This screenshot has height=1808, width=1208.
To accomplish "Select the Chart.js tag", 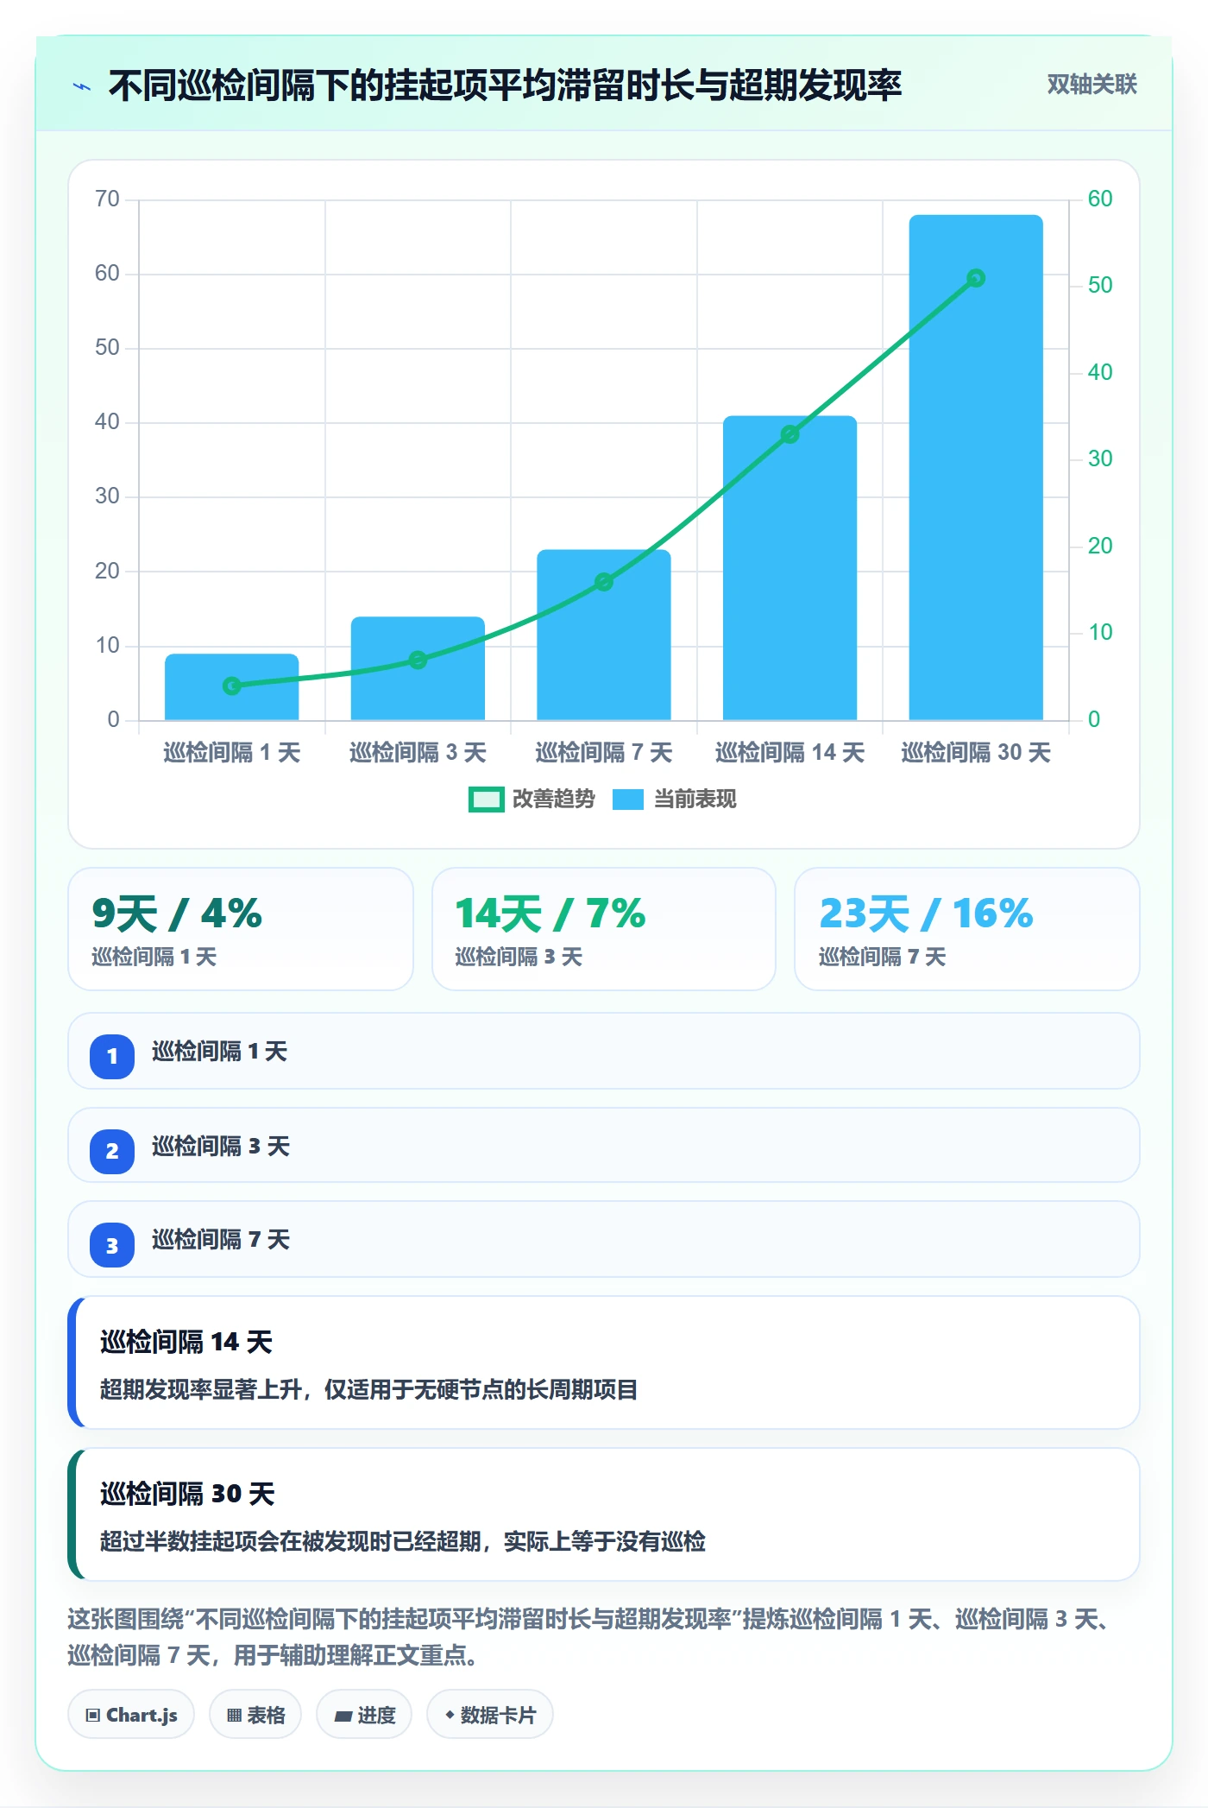I will pos(131,1715).
